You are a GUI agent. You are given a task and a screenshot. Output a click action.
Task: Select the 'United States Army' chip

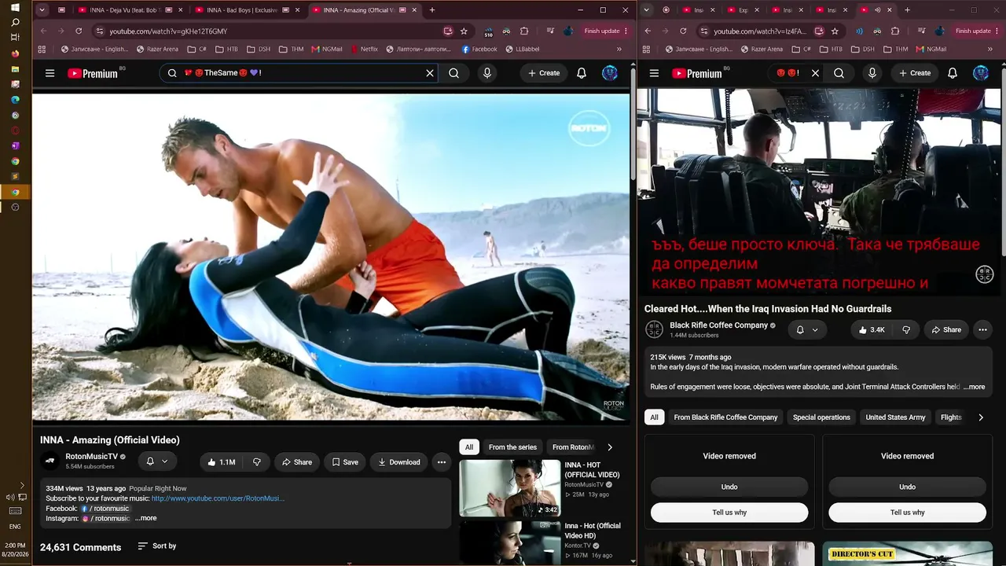point(895,417)
